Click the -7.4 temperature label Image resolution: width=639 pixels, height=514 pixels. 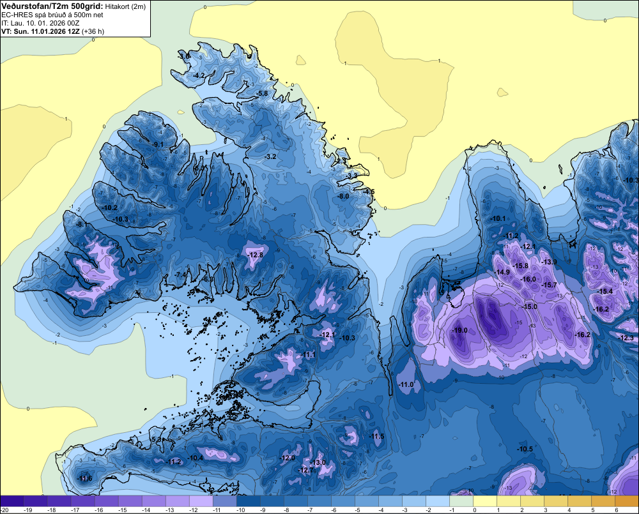tap(181, 275)
